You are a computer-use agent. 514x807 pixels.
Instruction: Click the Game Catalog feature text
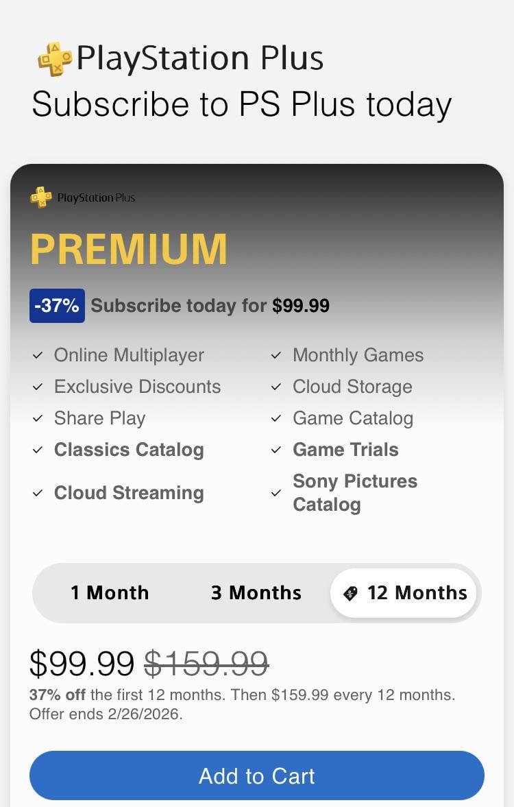pyautogui.click(x=353, y=418)
